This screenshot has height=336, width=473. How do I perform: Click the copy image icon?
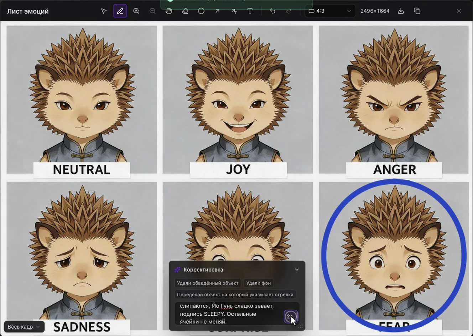tap(417, 11)
